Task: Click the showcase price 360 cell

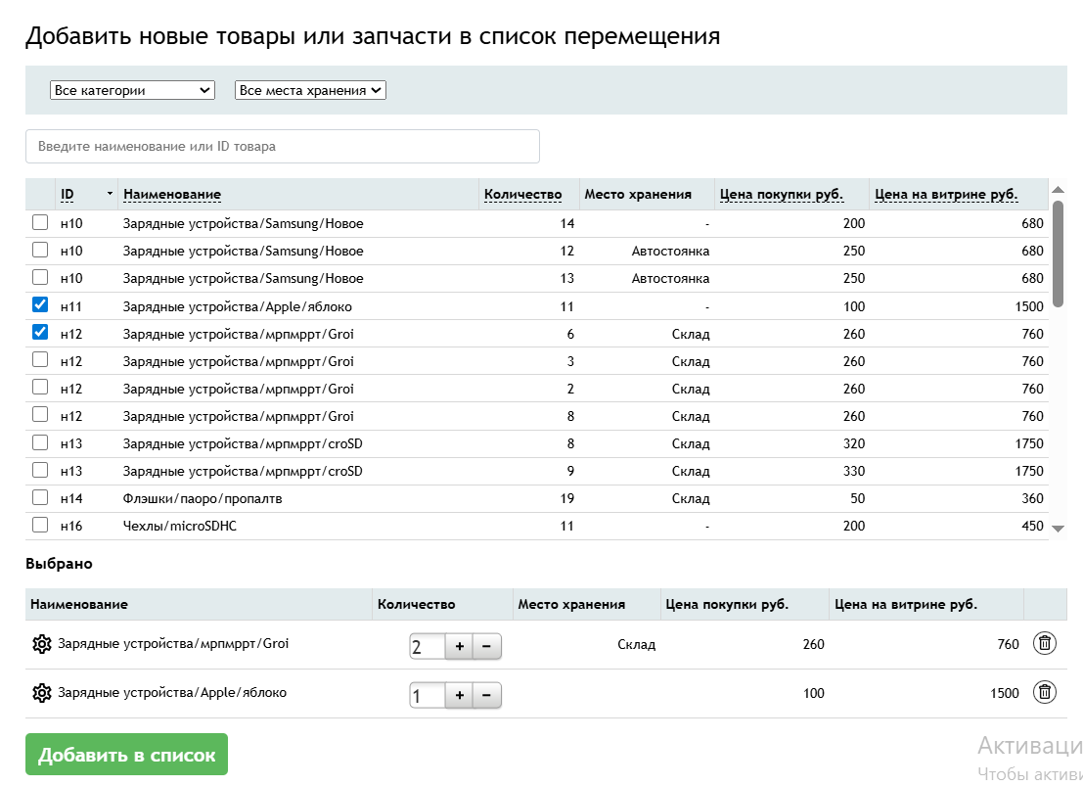Action: tap(1032, 498)
